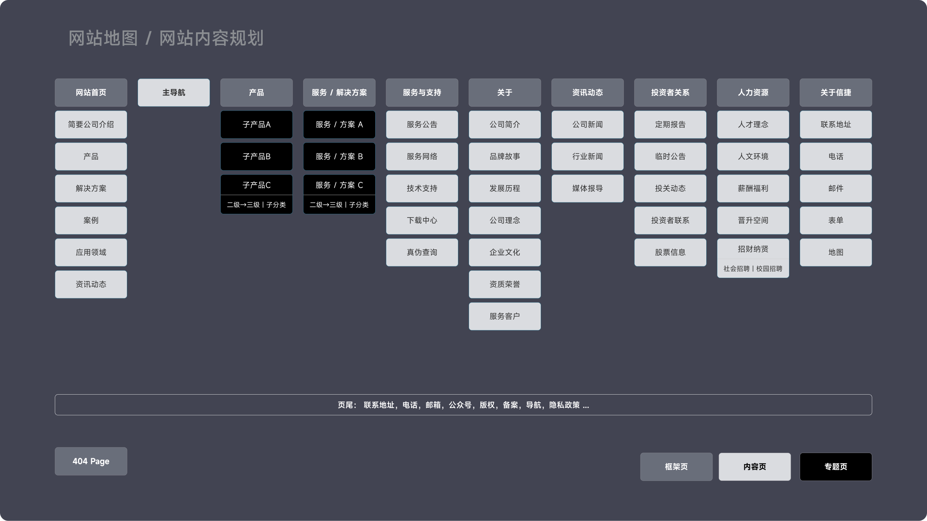Viewport: 927px width, 521px height.
Task: Select 服务 / 方案 B box
Action: pyautogui.click(x=339, y=157)
